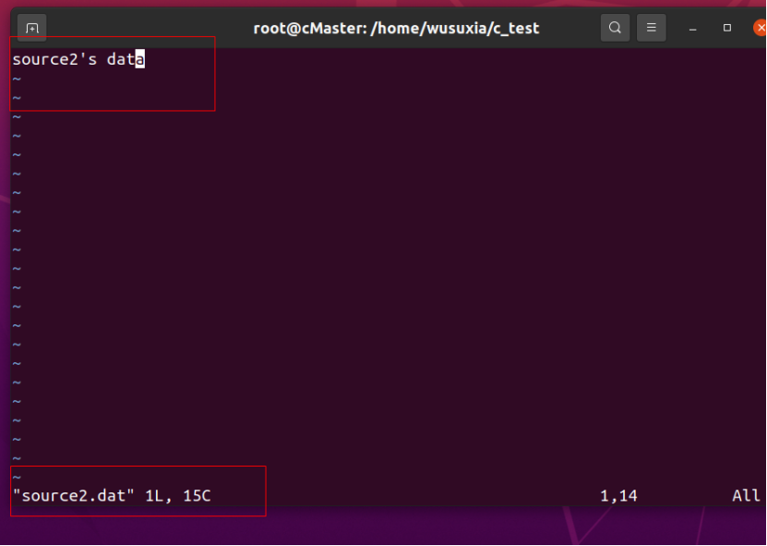The image size is (767, 546).
Task: Open a new terminal tab
Action: [31, 28]
